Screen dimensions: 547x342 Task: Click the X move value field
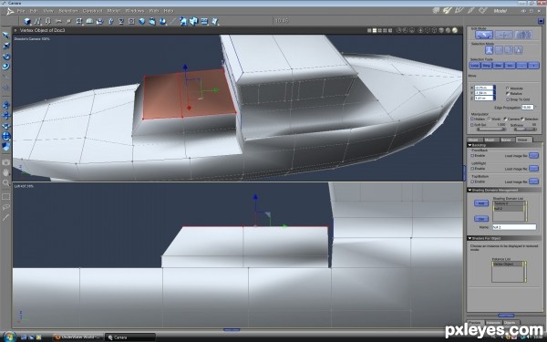point(484,88)
